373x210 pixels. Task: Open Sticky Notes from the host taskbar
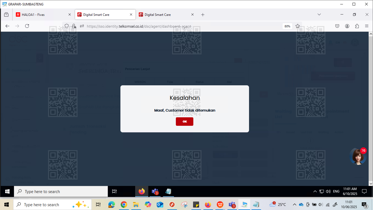(x=196, y=205)
